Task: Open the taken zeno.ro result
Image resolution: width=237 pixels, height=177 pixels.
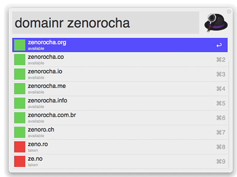Action: [x=120, y=147]
